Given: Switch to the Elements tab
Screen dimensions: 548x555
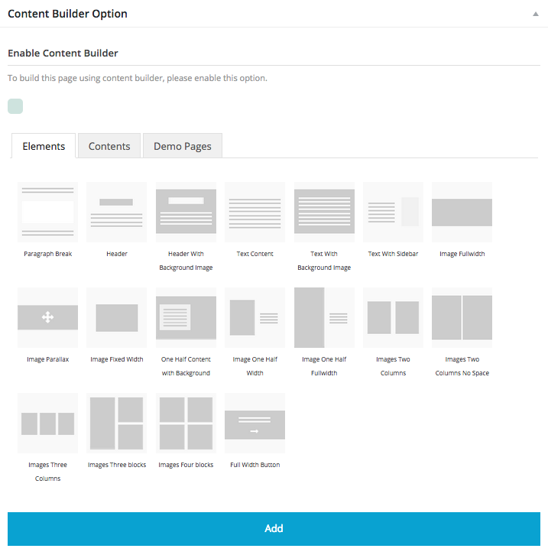Looking at the screenshot, I should click(44, 146).
